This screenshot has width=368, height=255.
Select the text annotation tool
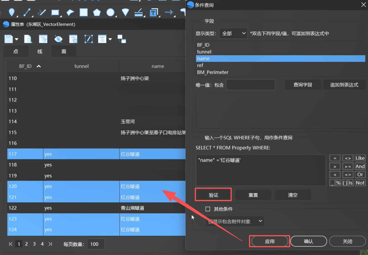(154, 12)
